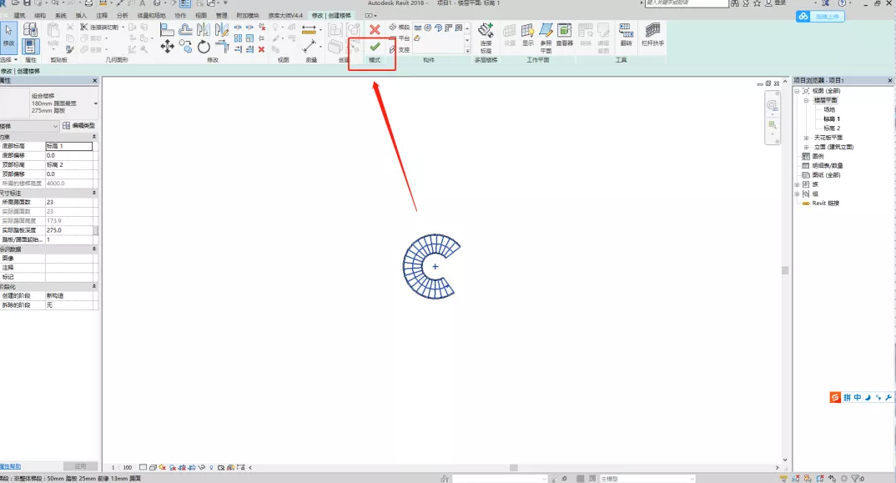896x483 pixels.
Task: Select 标高 2 in the project browser
Action: point(832,128)
